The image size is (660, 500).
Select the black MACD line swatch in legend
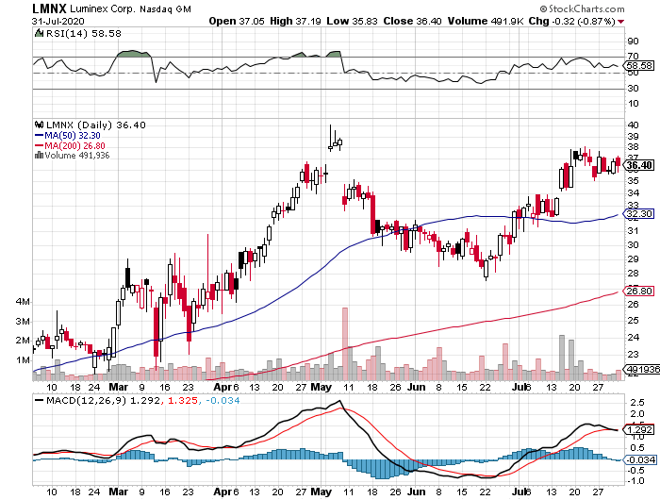(x=40, y=401)
